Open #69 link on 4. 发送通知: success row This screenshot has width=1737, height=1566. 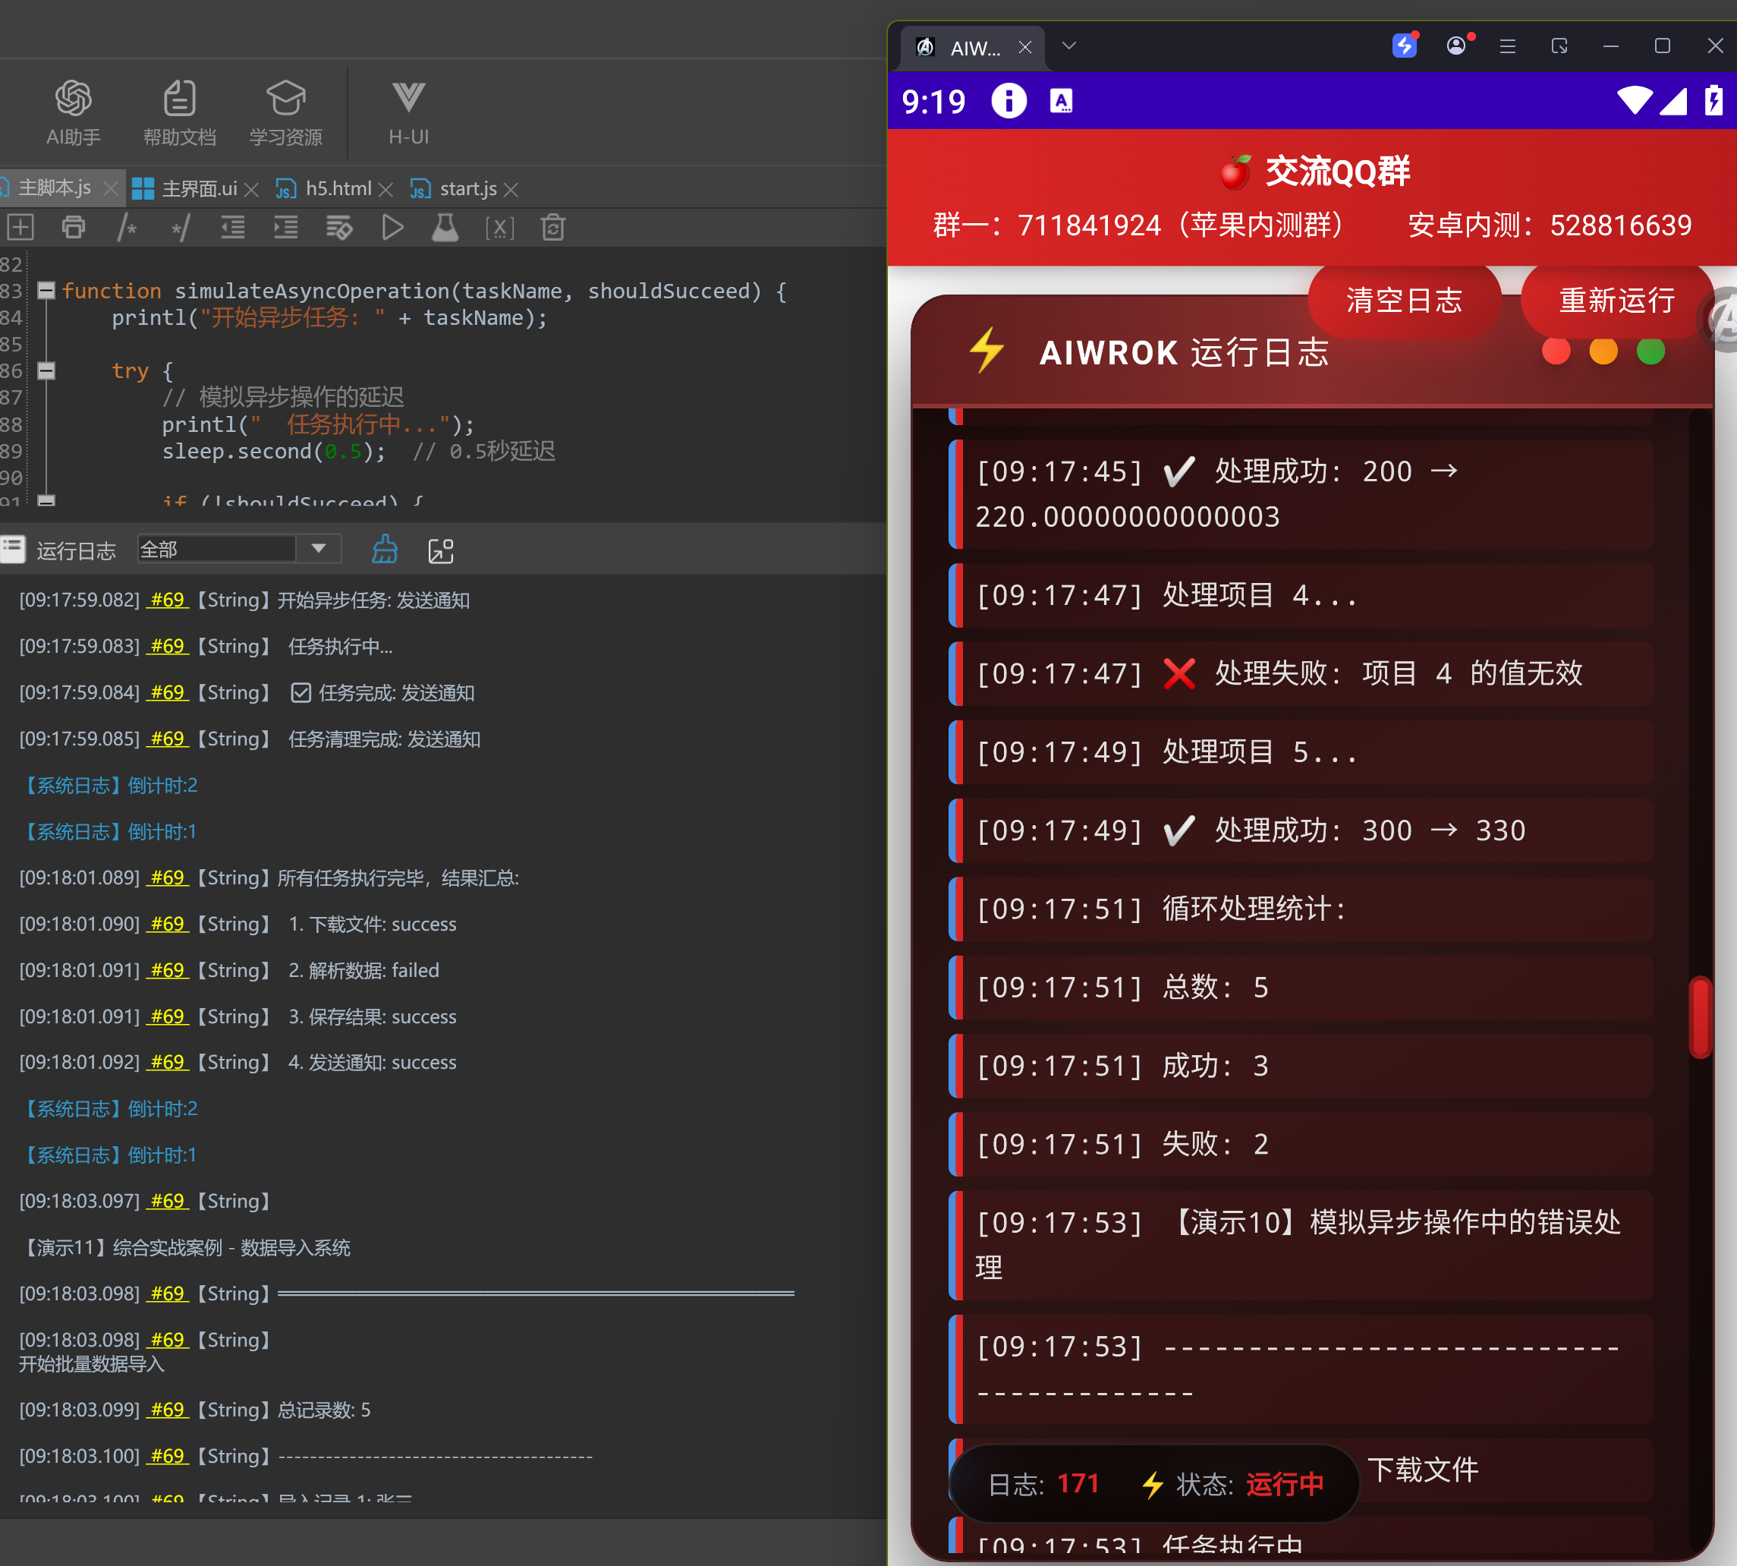click(168, 1062)
